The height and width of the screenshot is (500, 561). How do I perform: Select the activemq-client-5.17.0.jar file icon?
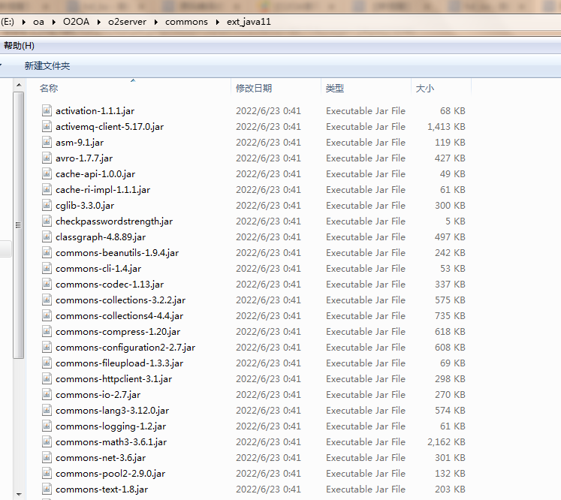click(x=47, y=127)
